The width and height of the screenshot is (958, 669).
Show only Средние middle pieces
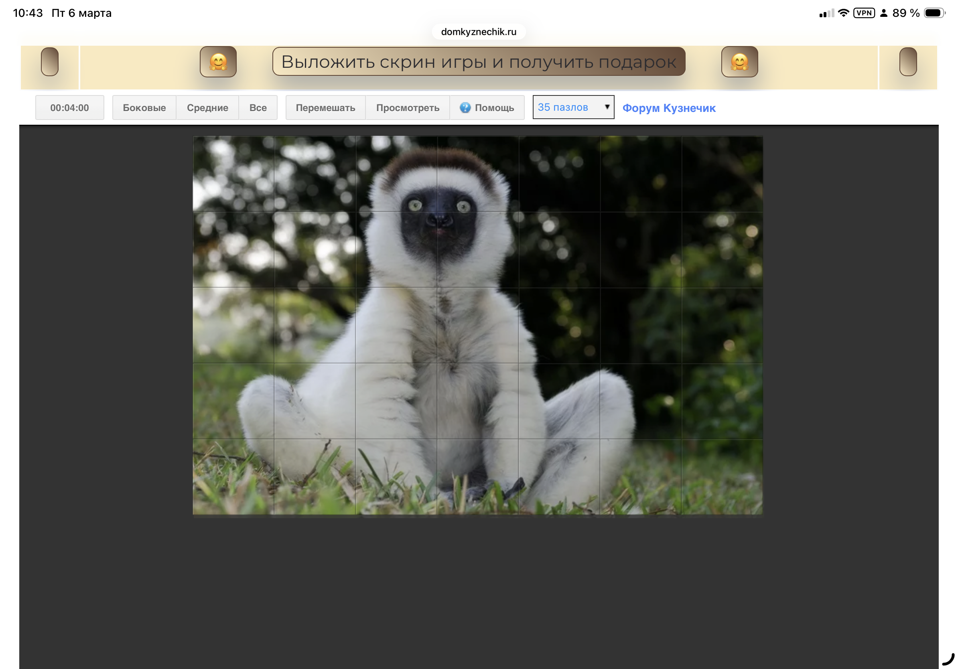[x=207, y=107]
